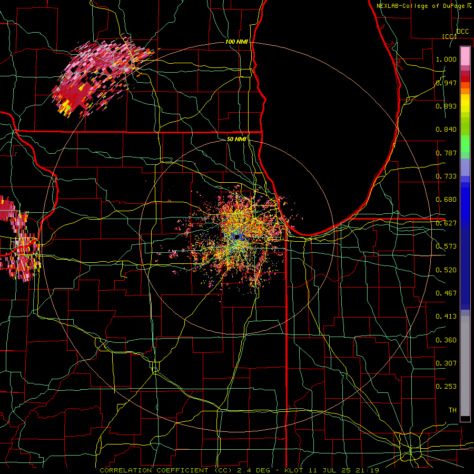Viewport: 474px width, 474px height.
Task: Pick the gray segment near 0.307
Action: coord(465,366)
